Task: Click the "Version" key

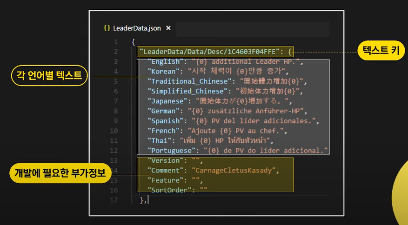Action: (166, 160)
